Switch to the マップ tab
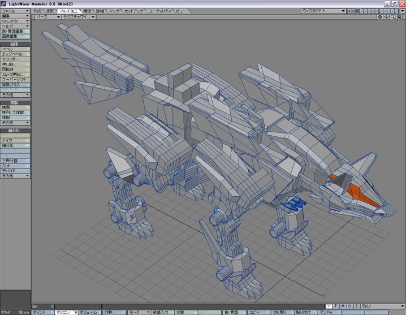 114,11
